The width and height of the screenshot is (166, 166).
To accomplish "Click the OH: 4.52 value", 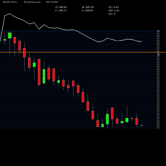I will tap(114, 11).
